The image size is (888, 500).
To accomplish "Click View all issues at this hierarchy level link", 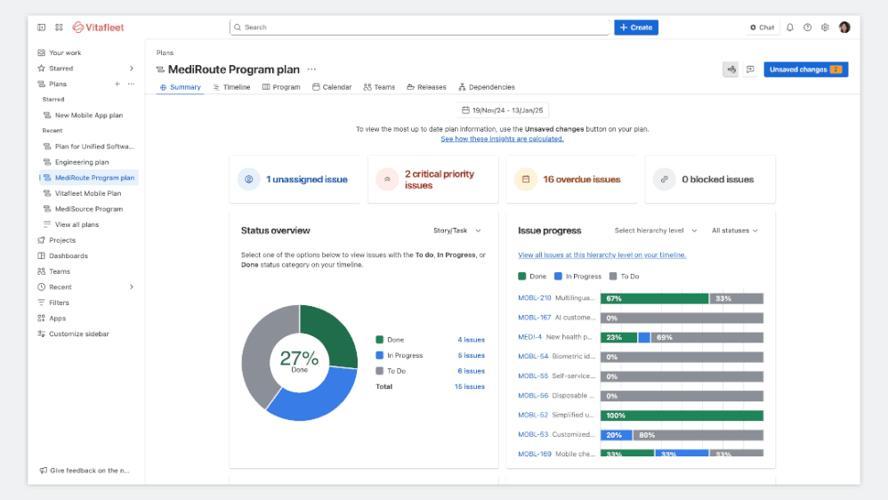I will [x=602, y=254].
